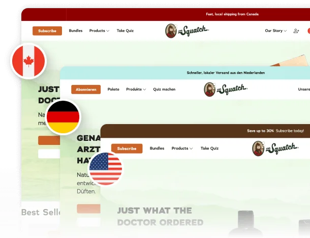Viewport: 310px width, 238px height.
Task: Expand Our Story dropdown on Canada site
Action: [275, 31]
